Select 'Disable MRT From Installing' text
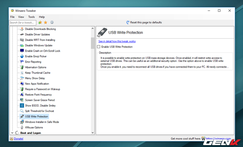Viewport: 243px width, 147px height. (x=40, y=40)
